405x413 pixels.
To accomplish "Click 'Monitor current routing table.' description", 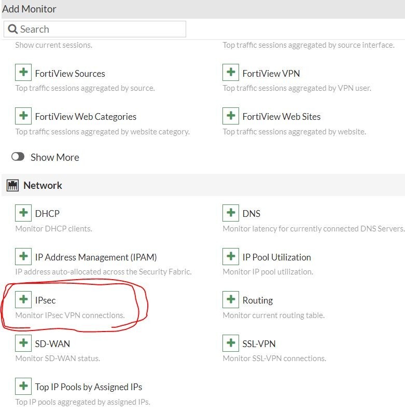I will tap(274, 315).
